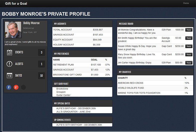196x132 pixels.
Task: Click the Alerts exclamation icon
Action: pyautogui.click(x=9, y=64)
